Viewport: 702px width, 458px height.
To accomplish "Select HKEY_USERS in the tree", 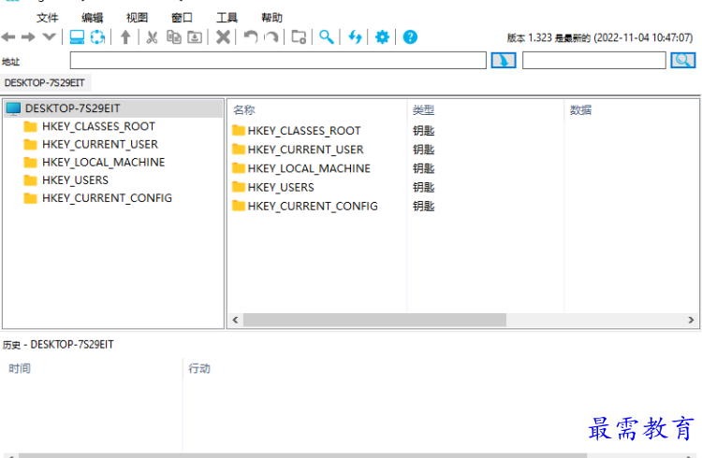I will pos(75,180).
